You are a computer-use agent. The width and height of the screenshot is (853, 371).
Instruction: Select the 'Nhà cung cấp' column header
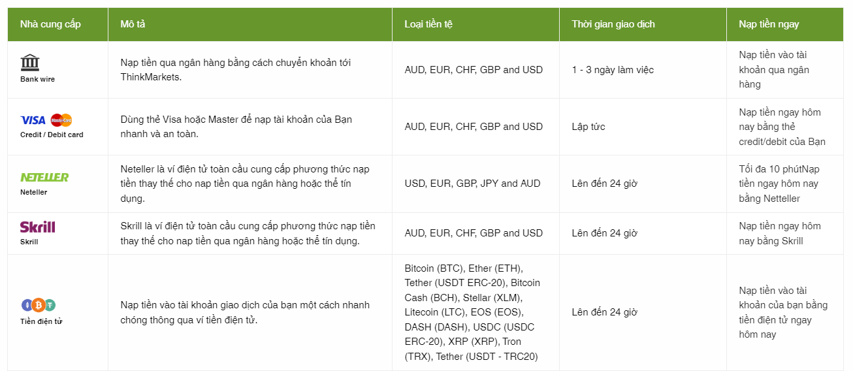pyautogui.click(x=50, y=24)
